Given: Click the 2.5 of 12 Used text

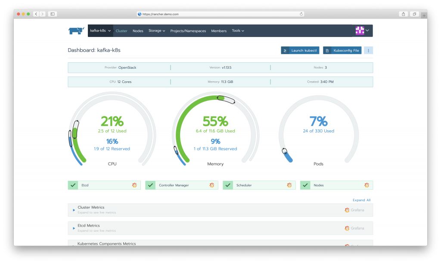Looking at the screenshot, I should point(112,131).
